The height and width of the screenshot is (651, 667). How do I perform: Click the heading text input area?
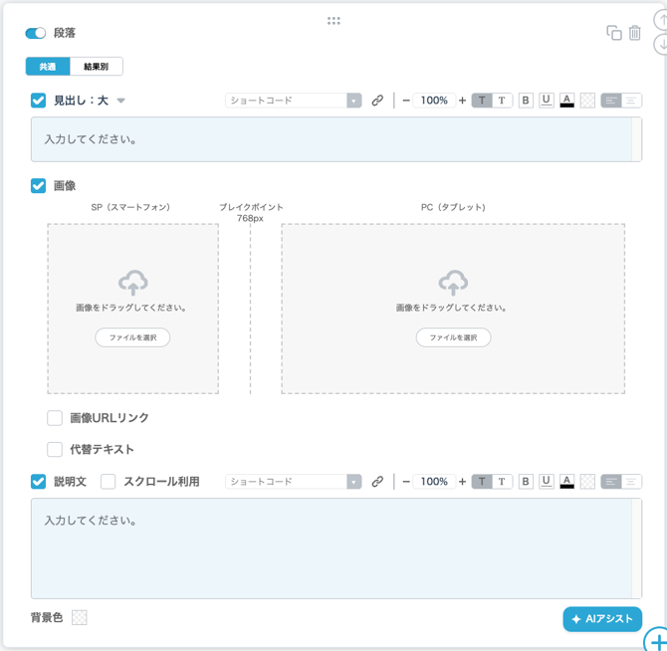pos(336,139)
